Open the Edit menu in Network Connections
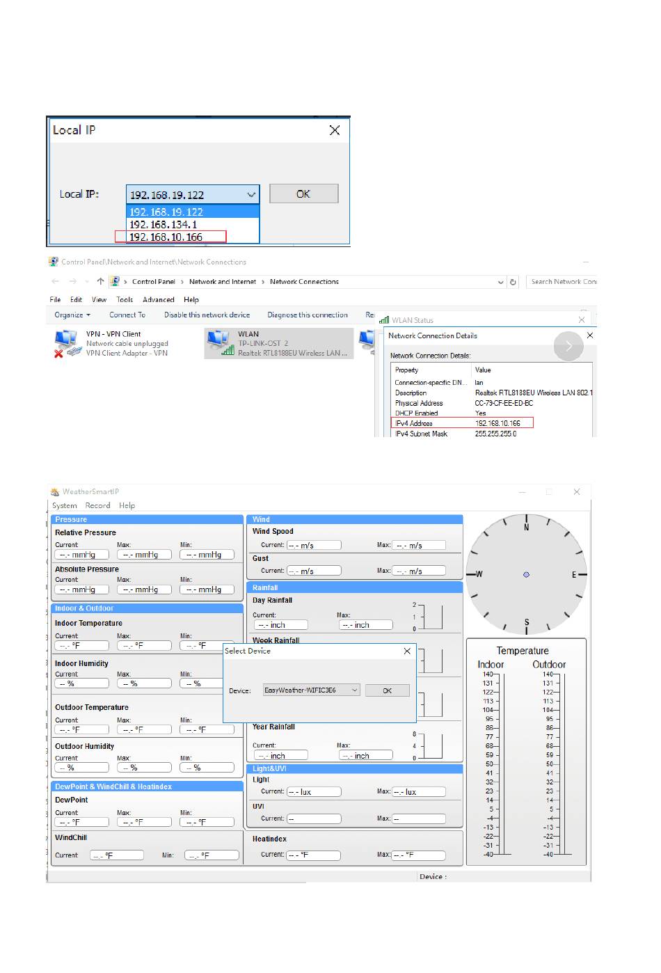This screenshot has width=661, height=973. coord(76,299)
